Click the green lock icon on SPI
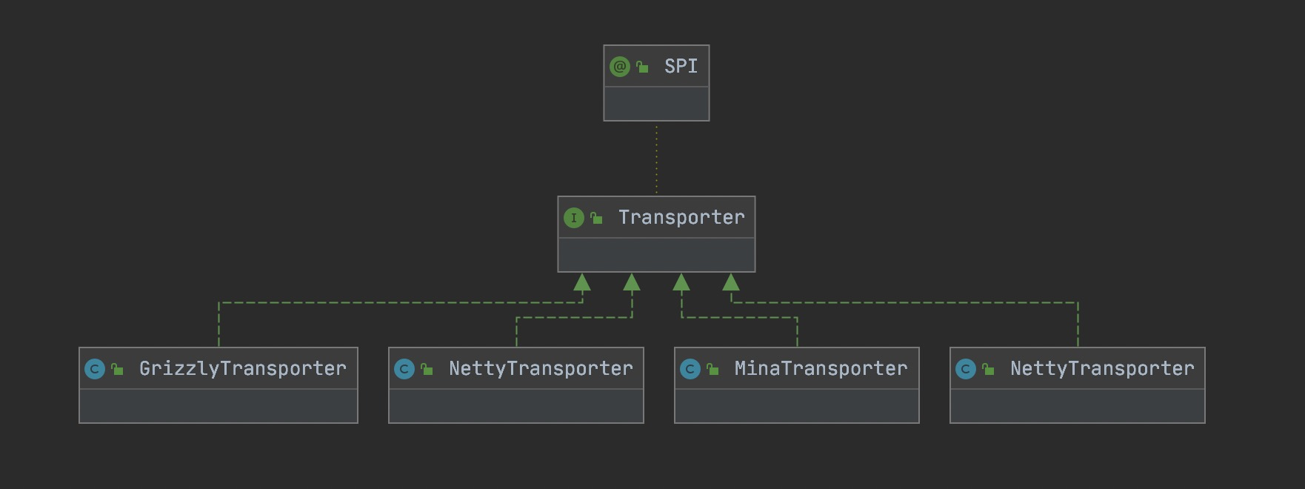 pos(642,67)
